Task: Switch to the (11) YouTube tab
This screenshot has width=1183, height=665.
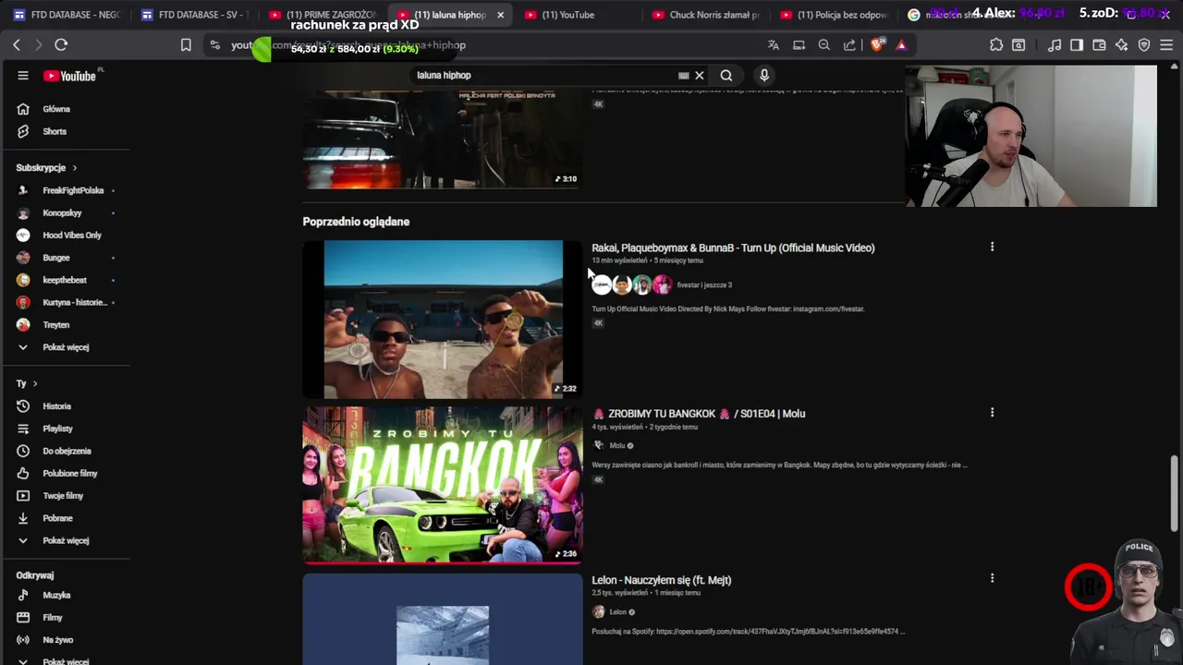Action: tap(567, 15)
